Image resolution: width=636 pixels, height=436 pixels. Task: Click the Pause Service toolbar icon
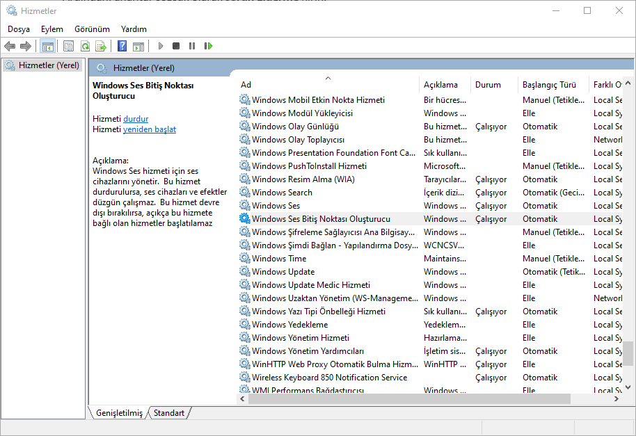click(x=192, y=46)
